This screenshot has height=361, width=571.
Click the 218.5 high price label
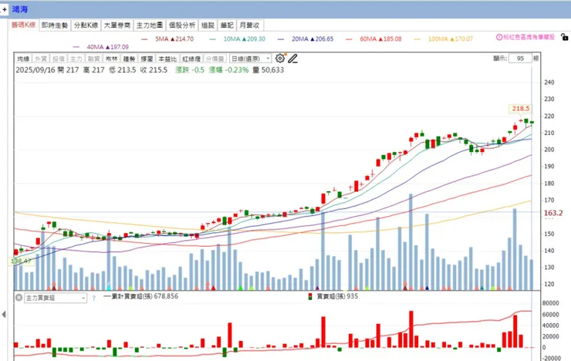(x=520, y=109)
